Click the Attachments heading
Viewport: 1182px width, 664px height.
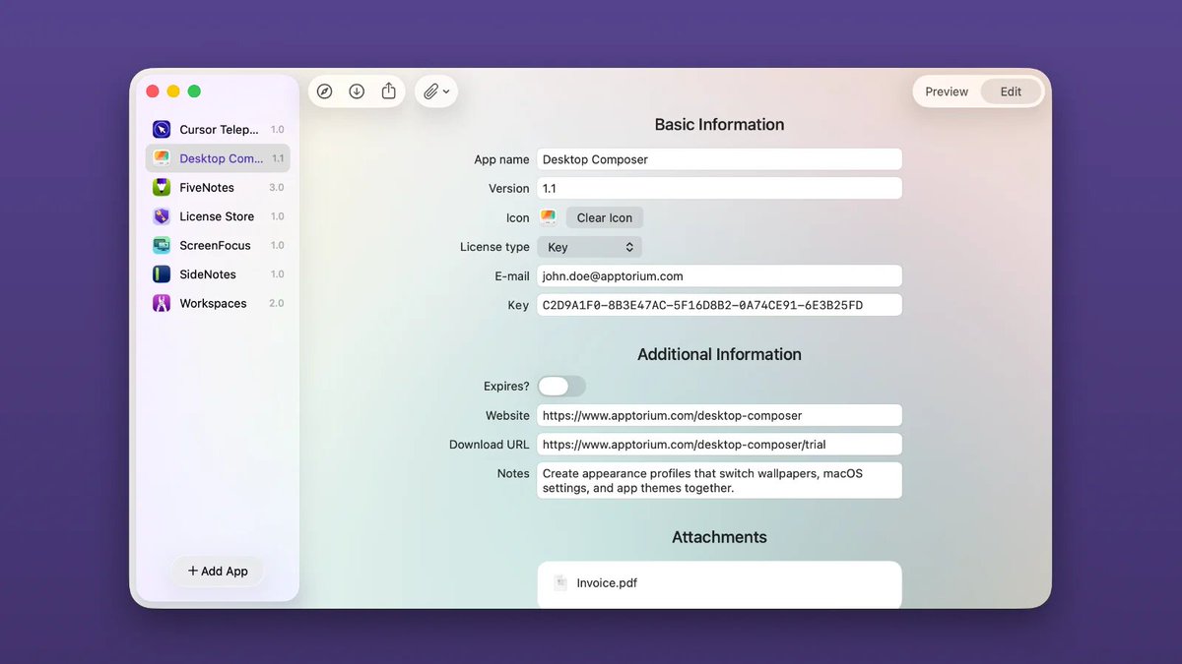719,537
